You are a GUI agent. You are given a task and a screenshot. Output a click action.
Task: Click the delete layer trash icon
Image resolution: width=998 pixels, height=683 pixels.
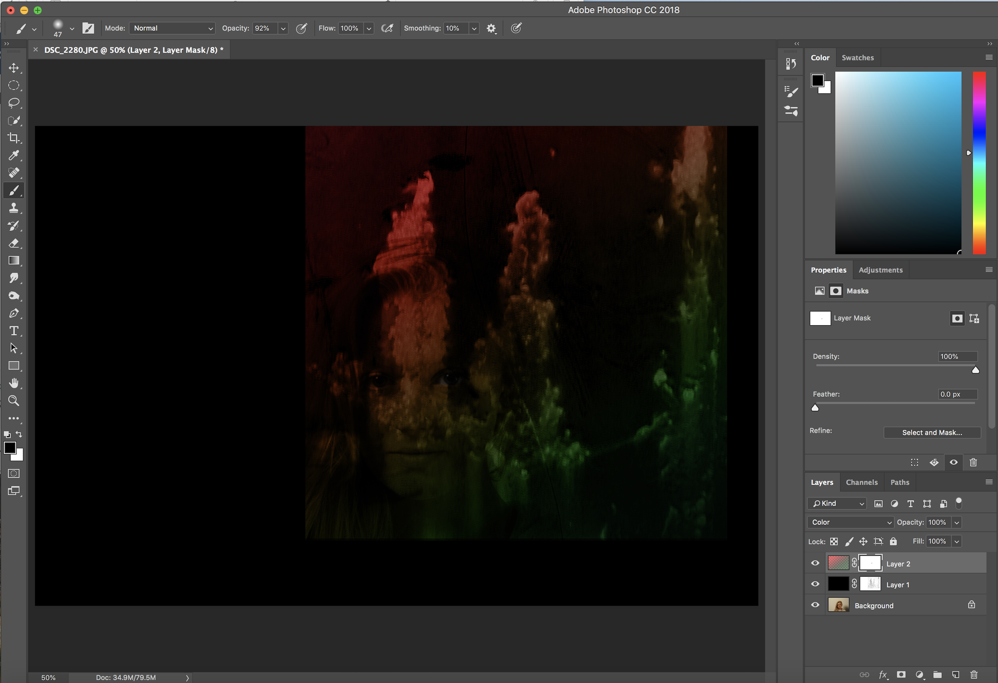(974, 674)
